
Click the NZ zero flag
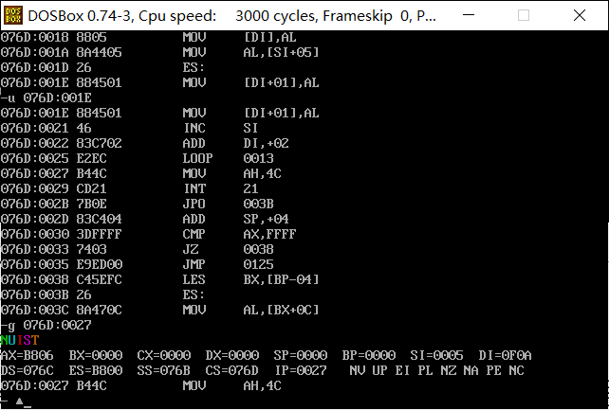(448, 370)
